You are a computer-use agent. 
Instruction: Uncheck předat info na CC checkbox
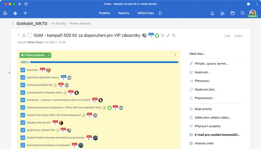[23, 123]
